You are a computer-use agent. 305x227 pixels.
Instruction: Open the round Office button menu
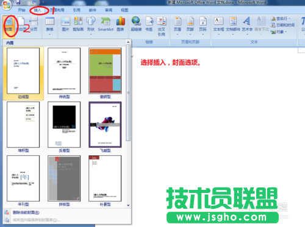(6, 4)
